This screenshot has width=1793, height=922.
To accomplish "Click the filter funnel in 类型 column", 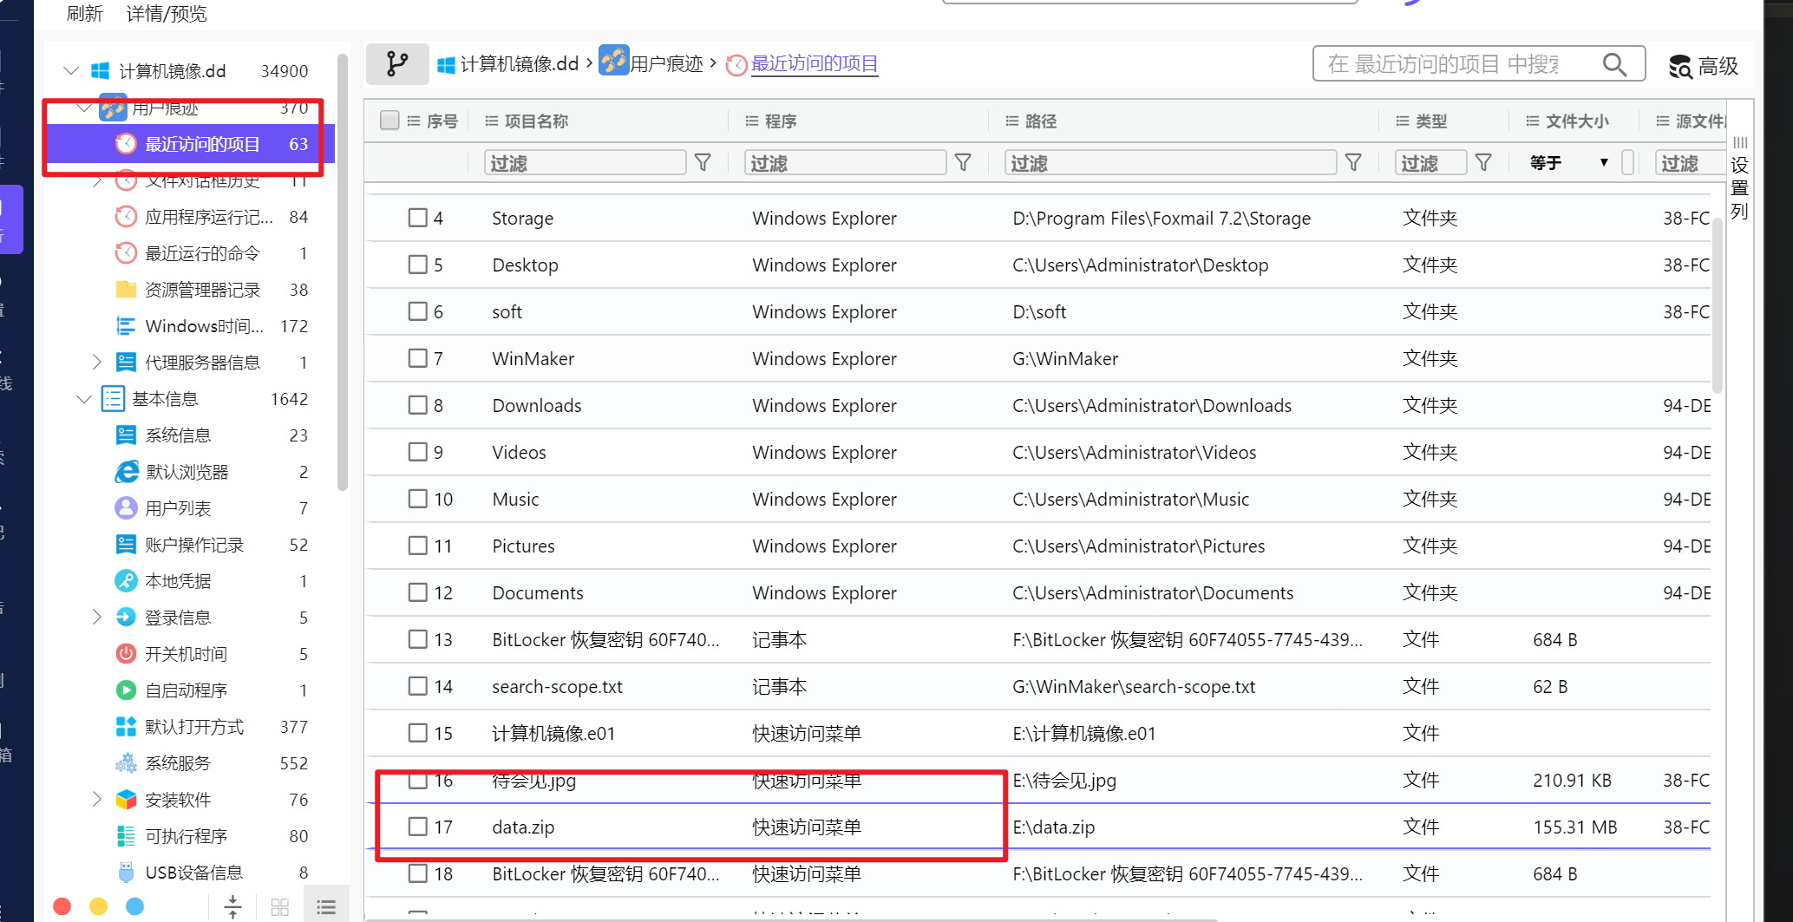I will [x=1483, y=163].
